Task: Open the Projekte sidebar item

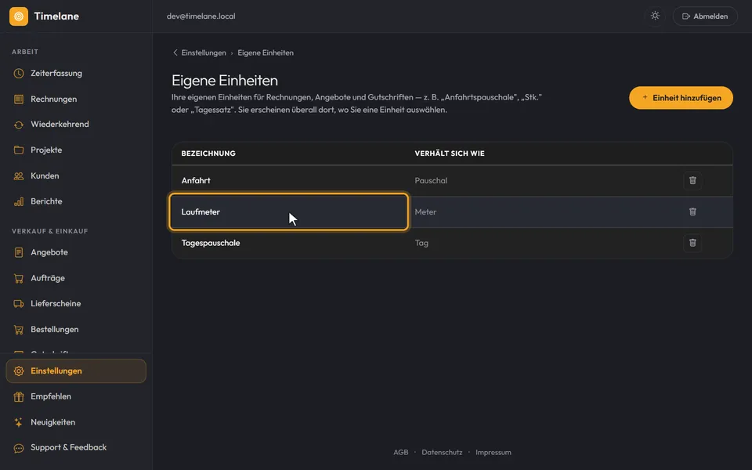Action: [x=76, y=150]
